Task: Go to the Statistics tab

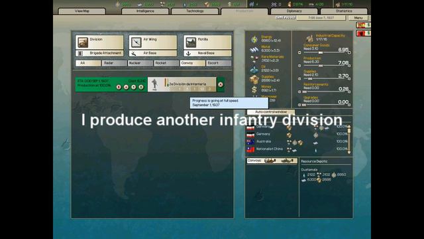Action: point(344,11)
